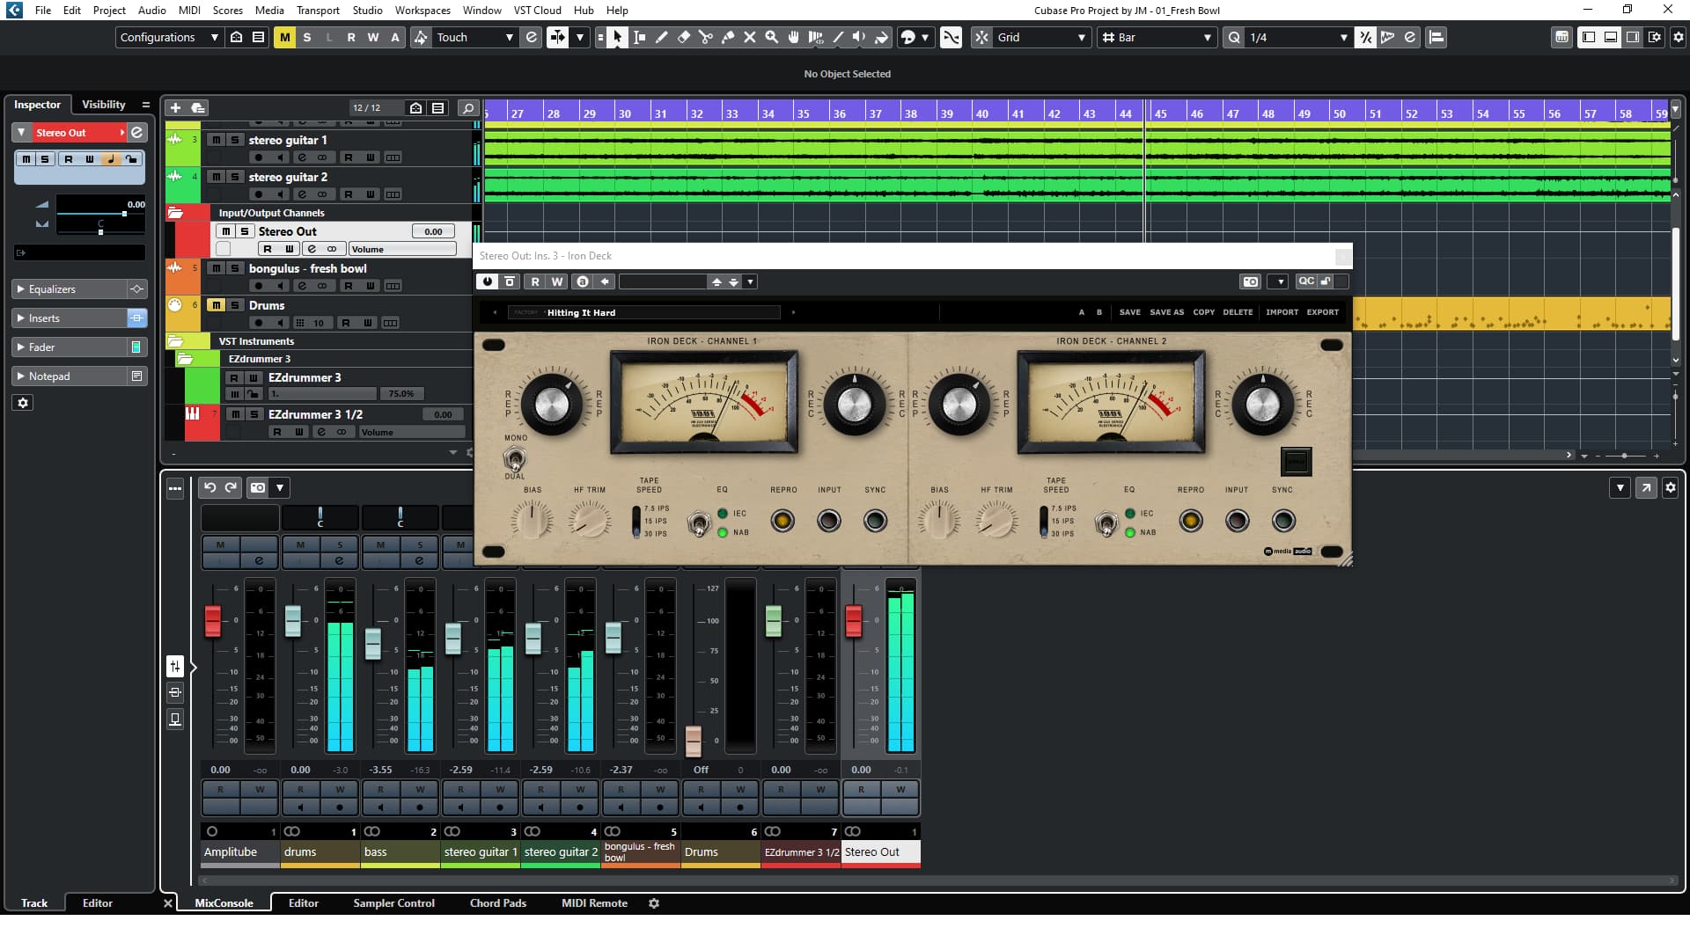Click bar 45 on the timeline ruler
This screenshot has width=1690, height=950.
[x=1161, y=113]
